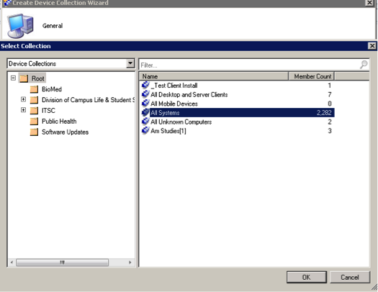The width and height of the screenshot is (378, 292).
Task: Collapse the Root tree node
Action: 13,78
